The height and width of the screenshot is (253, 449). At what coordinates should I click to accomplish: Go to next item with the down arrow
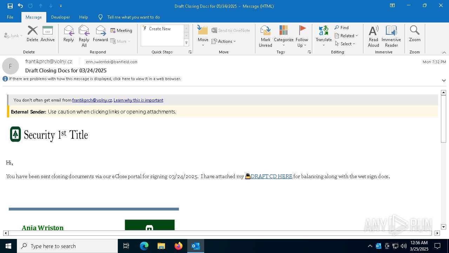[x=51, y=6]
